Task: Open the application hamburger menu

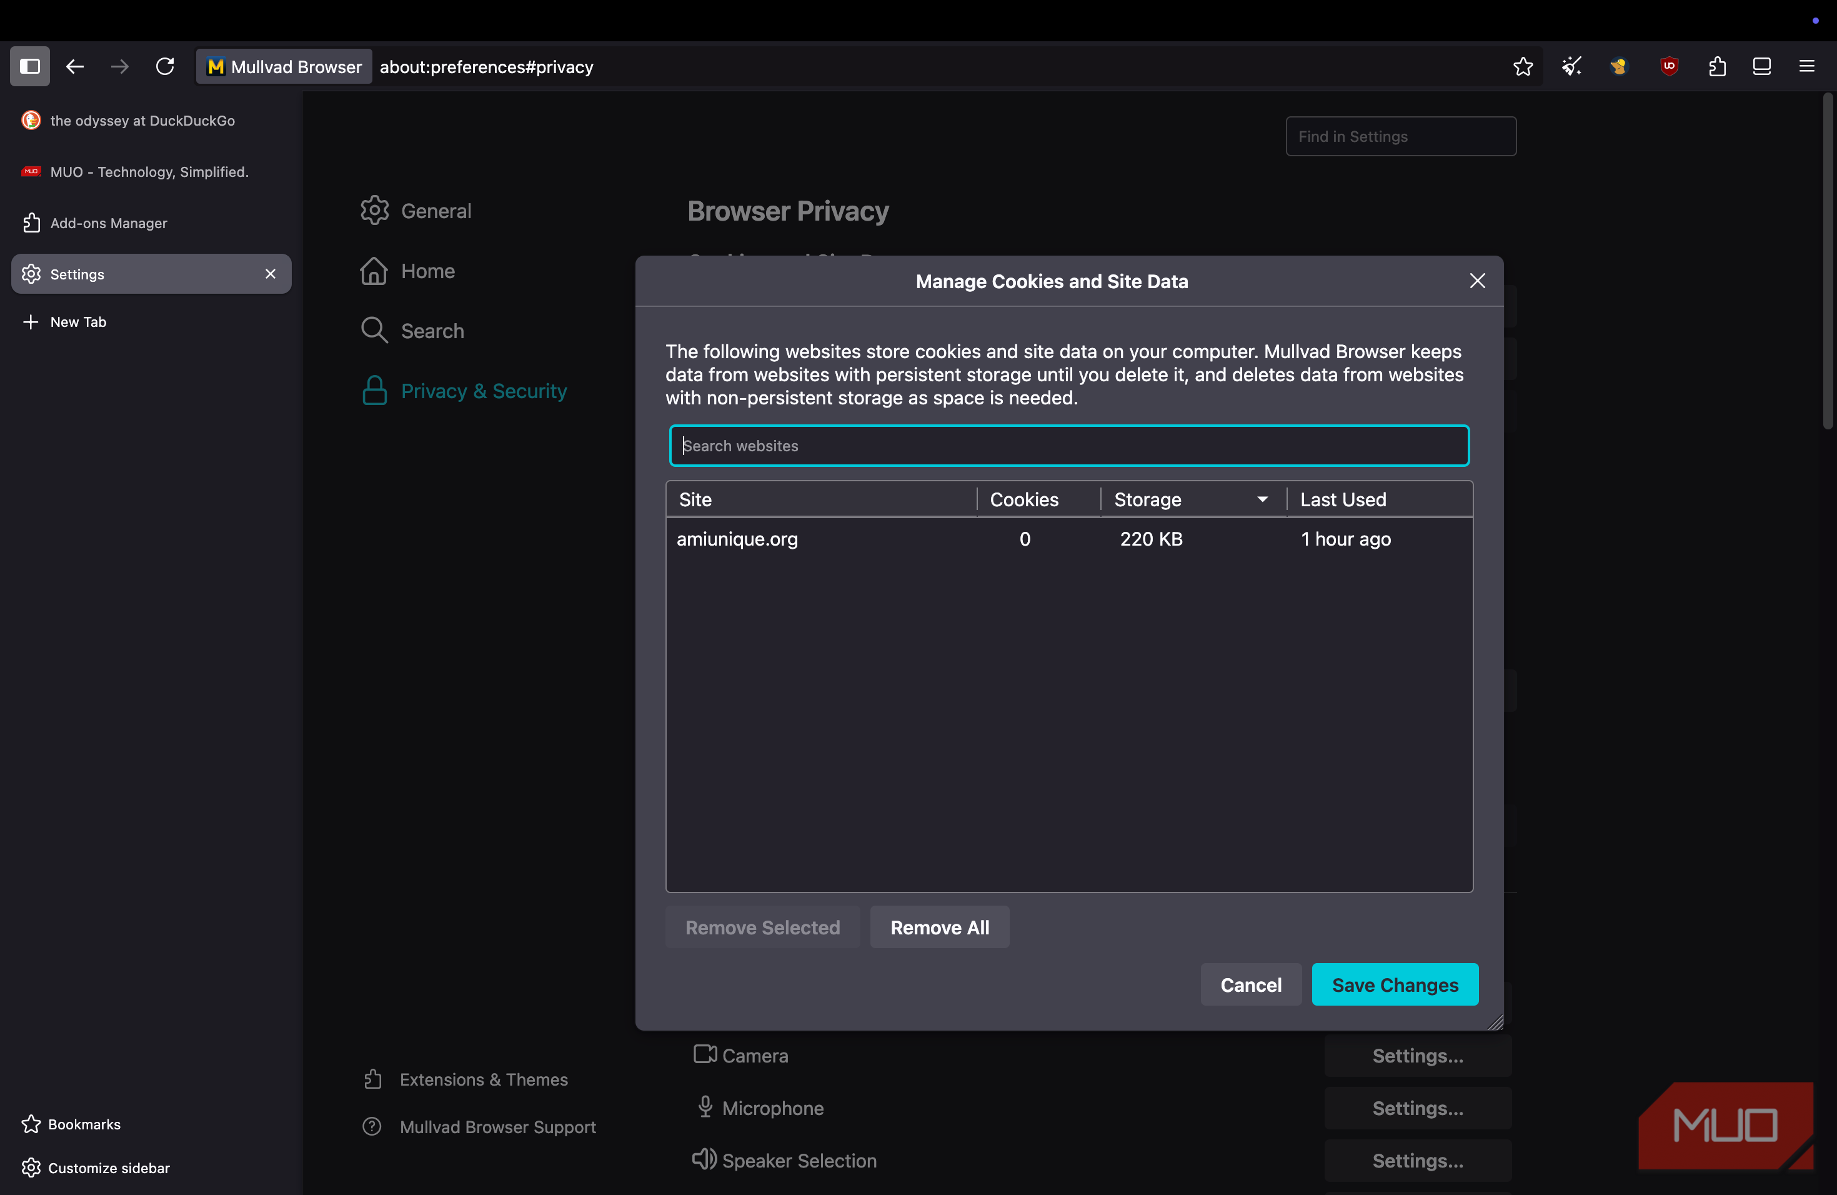Action: click(x=1806, y=66)
